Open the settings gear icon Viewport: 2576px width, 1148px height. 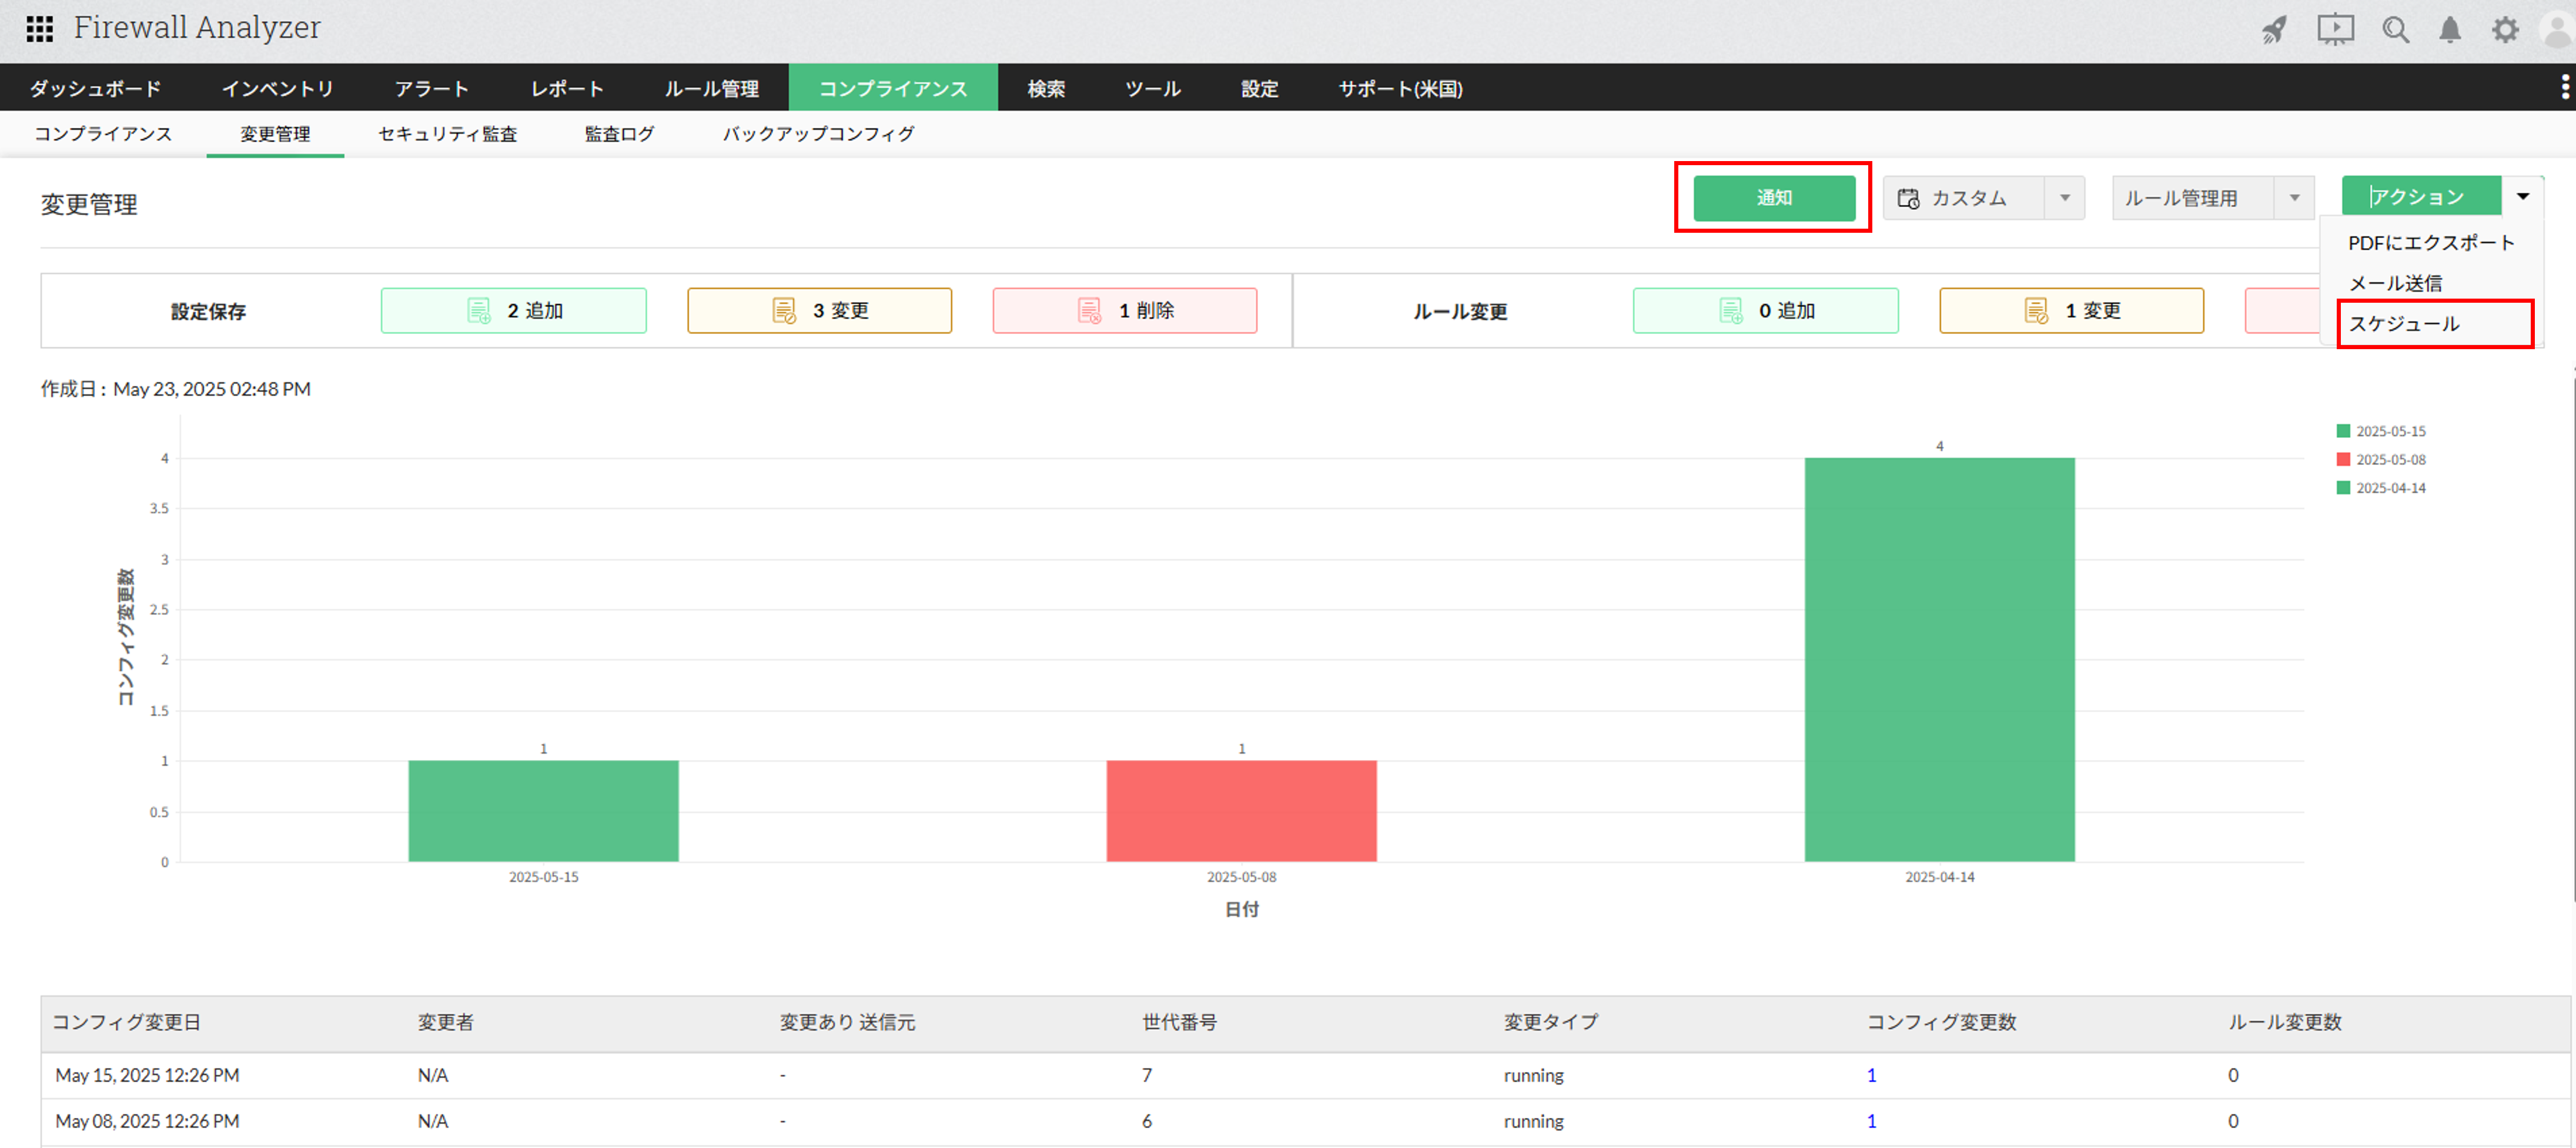point(2505,30)
